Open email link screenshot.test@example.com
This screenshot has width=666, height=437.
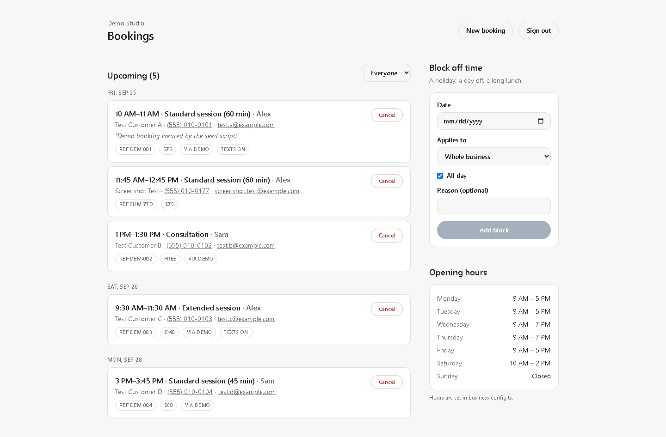[x=257, y=191]
